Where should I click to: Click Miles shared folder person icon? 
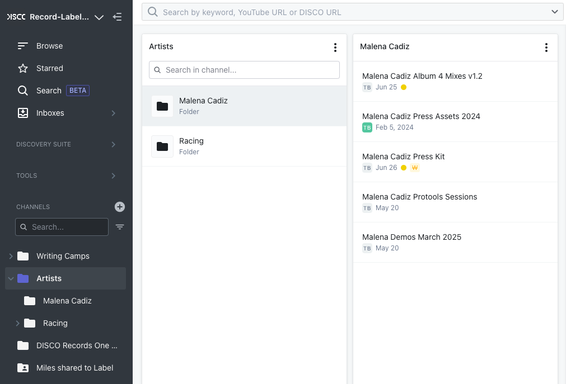point(23,368)
